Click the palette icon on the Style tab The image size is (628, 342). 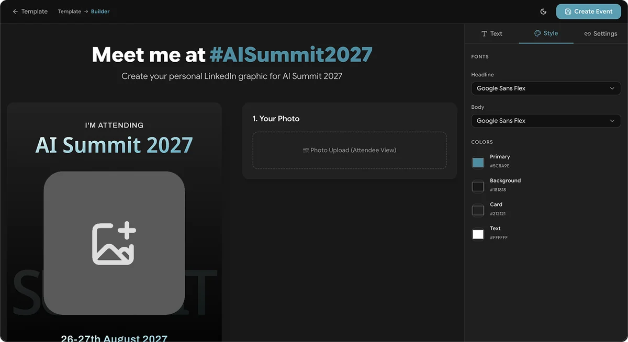[x=537, y=33]
